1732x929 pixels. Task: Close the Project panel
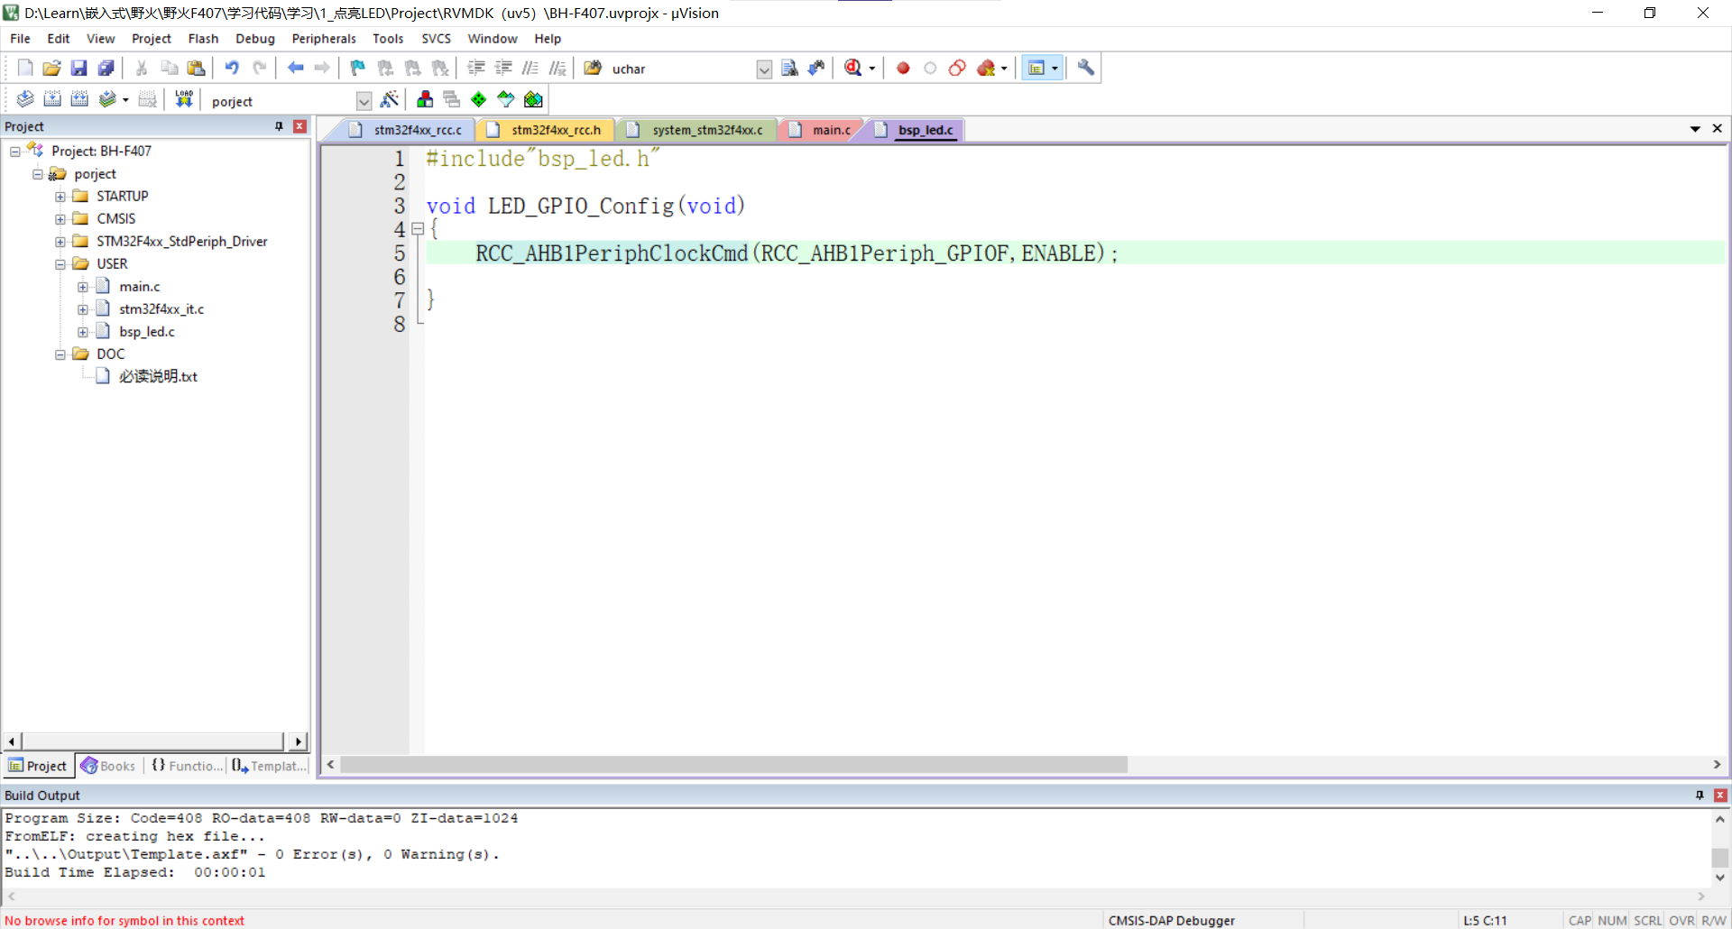pyautogui.click(x=299, y=126)
